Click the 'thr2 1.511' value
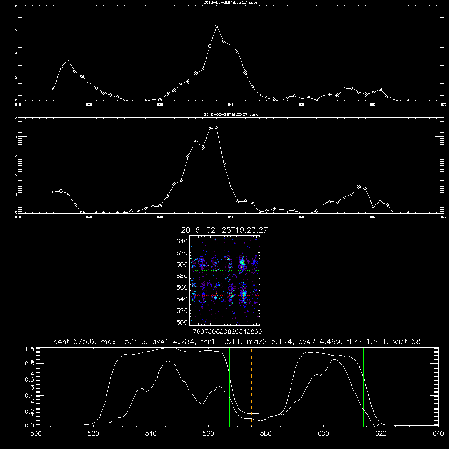This screenshot has height=449, width=449. 368,342
